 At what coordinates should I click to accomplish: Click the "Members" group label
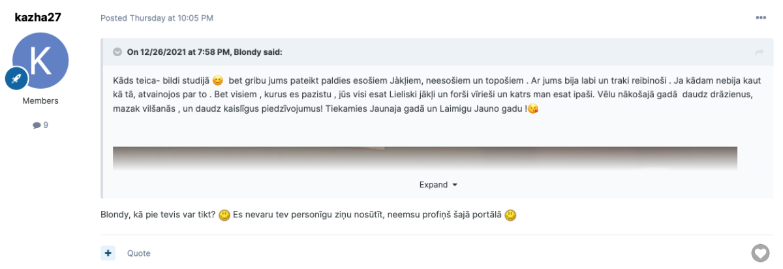[40, 101]
